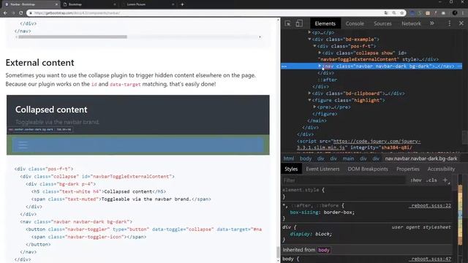Open the Properties sub-tab
The width and height of the screenshot is (468, 263).
pos(408,169)
